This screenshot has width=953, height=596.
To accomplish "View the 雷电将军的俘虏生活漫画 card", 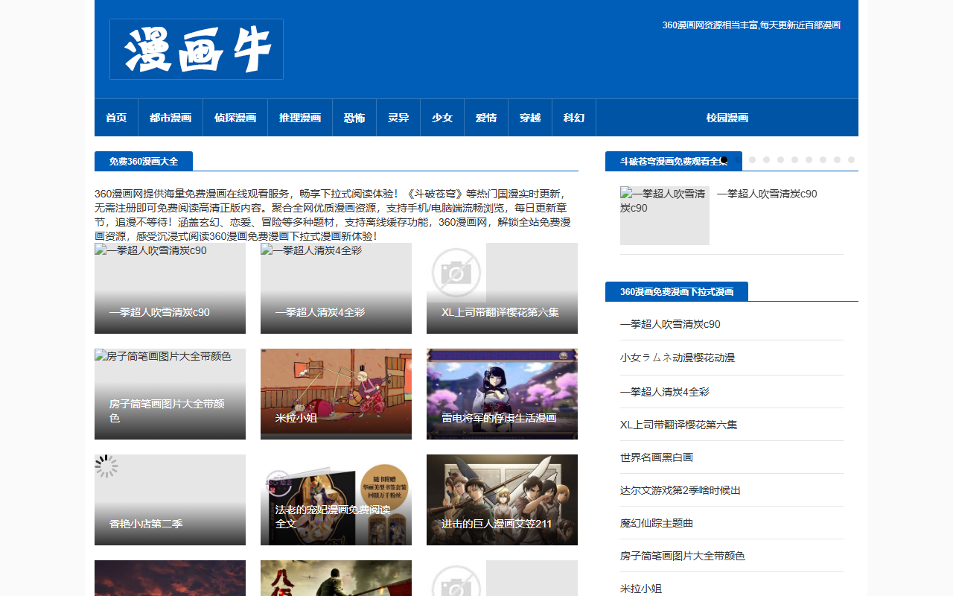I will pyautogui.click(x=502, y=394).
